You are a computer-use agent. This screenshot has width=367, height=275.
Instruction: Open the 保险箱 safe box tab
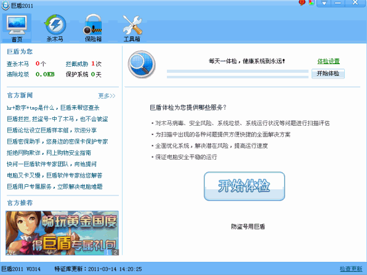click(x=93, y=28)
